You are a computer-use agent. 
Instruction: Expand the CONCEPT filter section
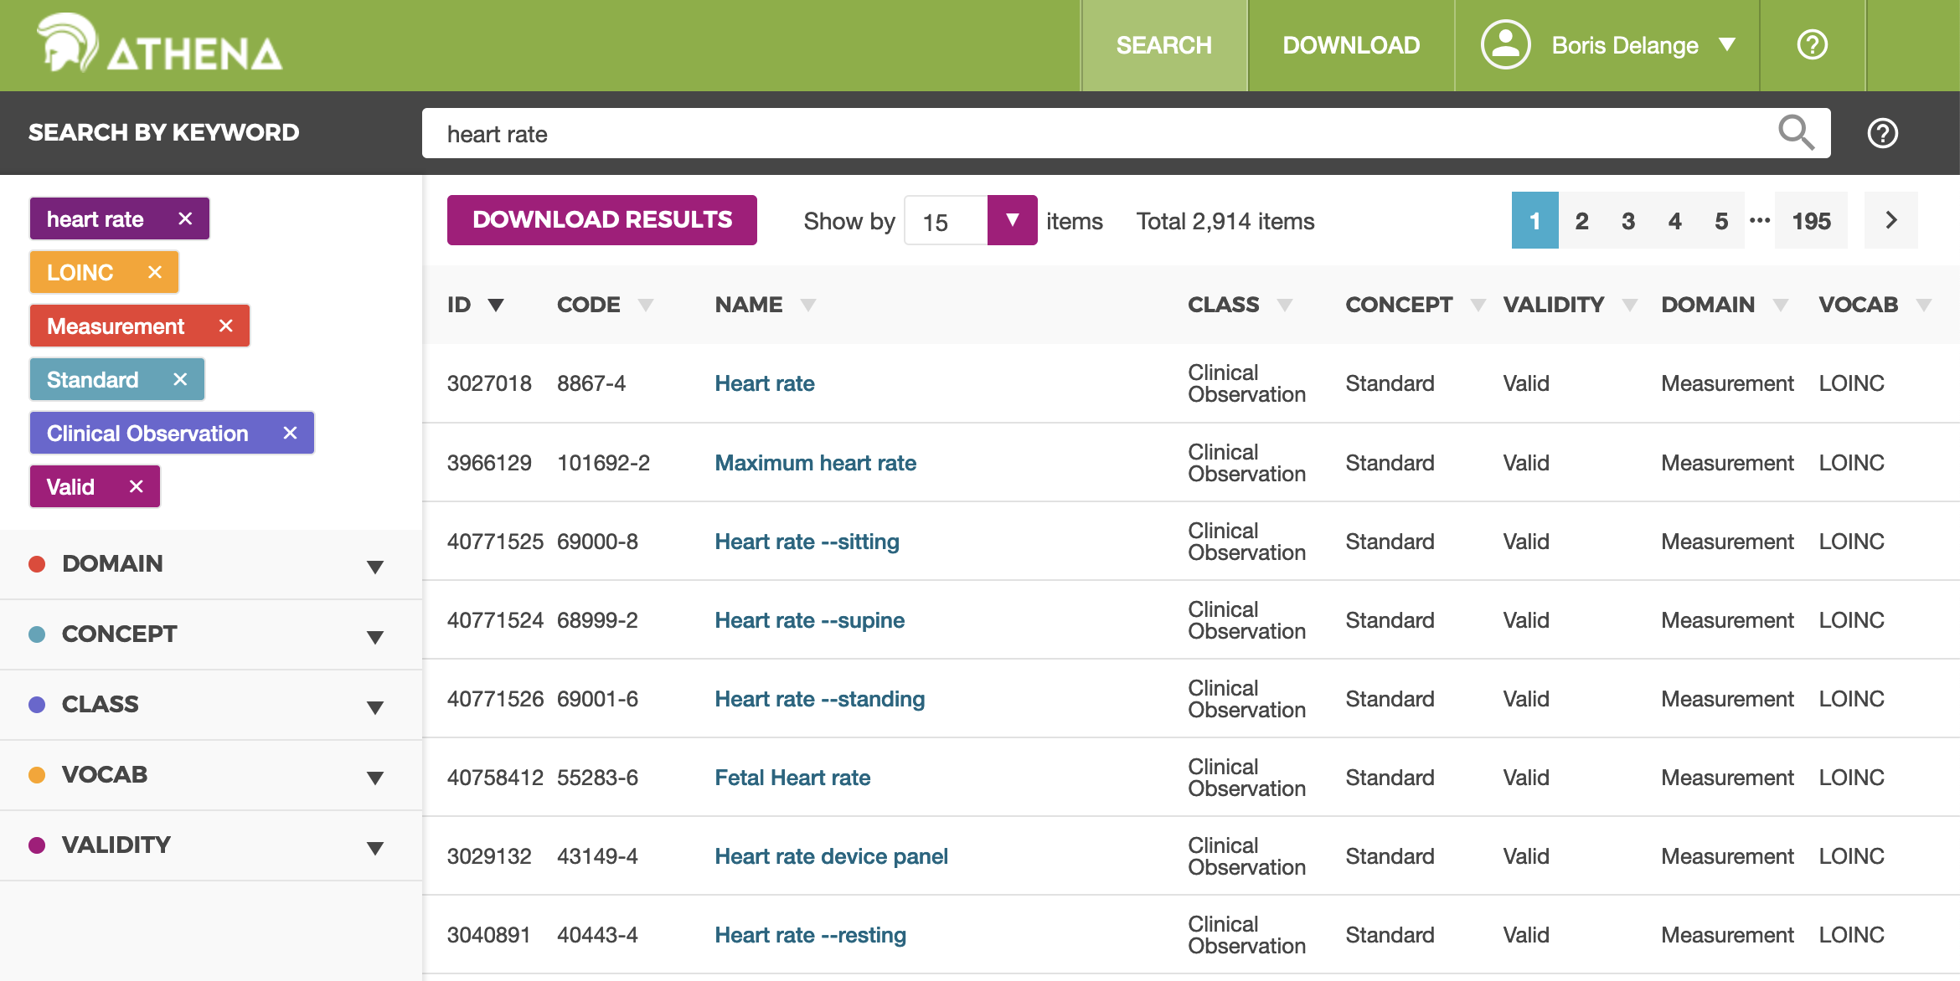[211, 634]
